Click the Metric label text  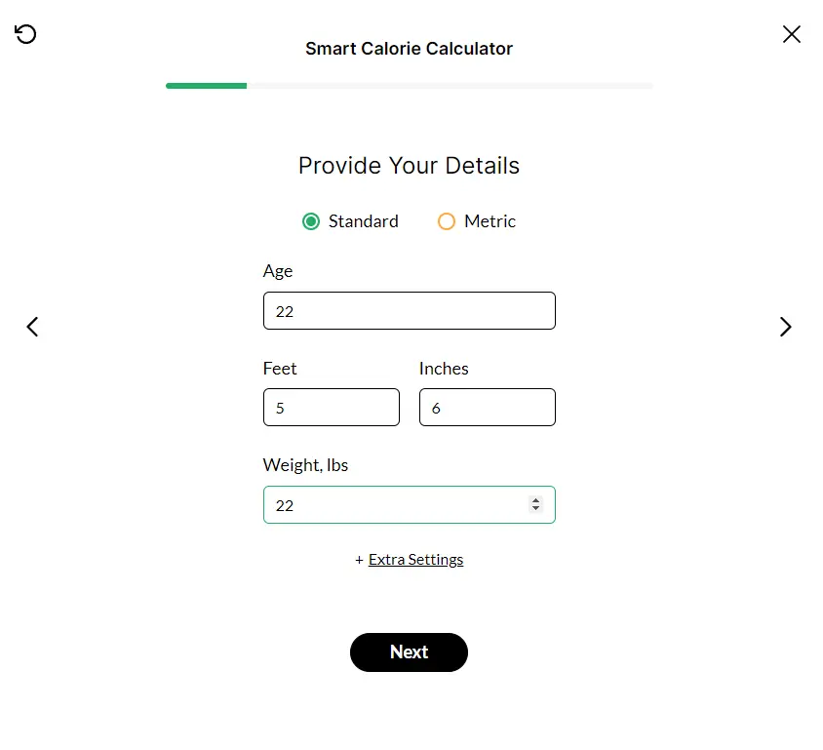pyautogui.click(x=490, y=221)
